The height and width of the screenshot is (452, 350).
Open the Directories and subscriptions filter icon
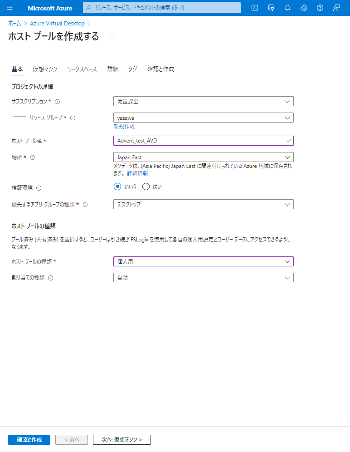tap(271, 8)
